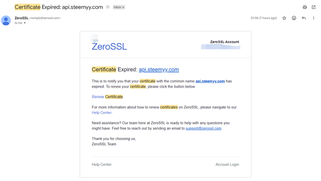Open the footer Help Center link

tap(102, 165)
